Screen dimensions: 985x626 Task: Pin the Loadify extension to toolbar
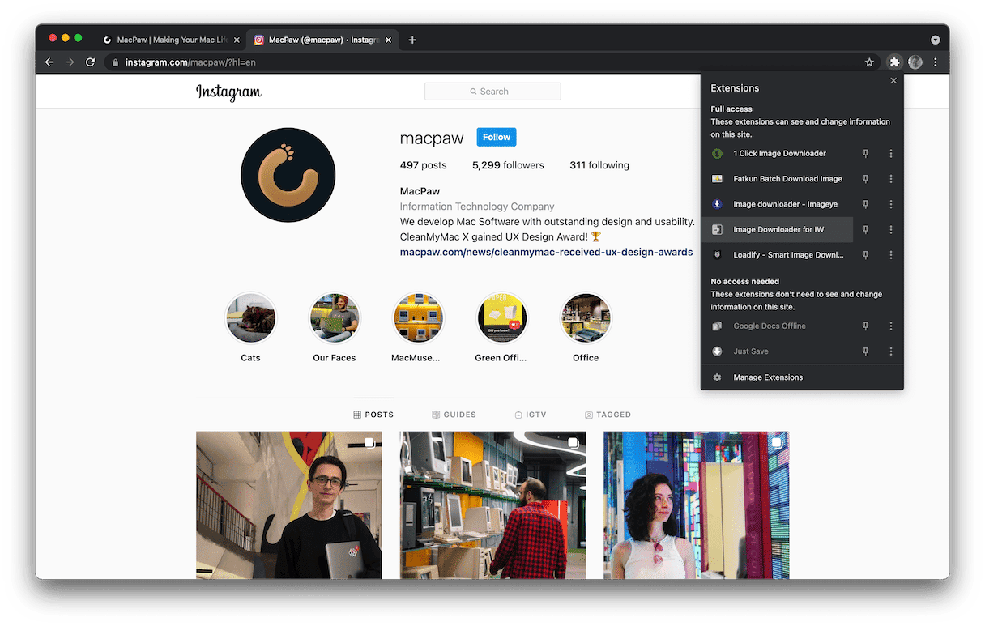click(865, 255)
